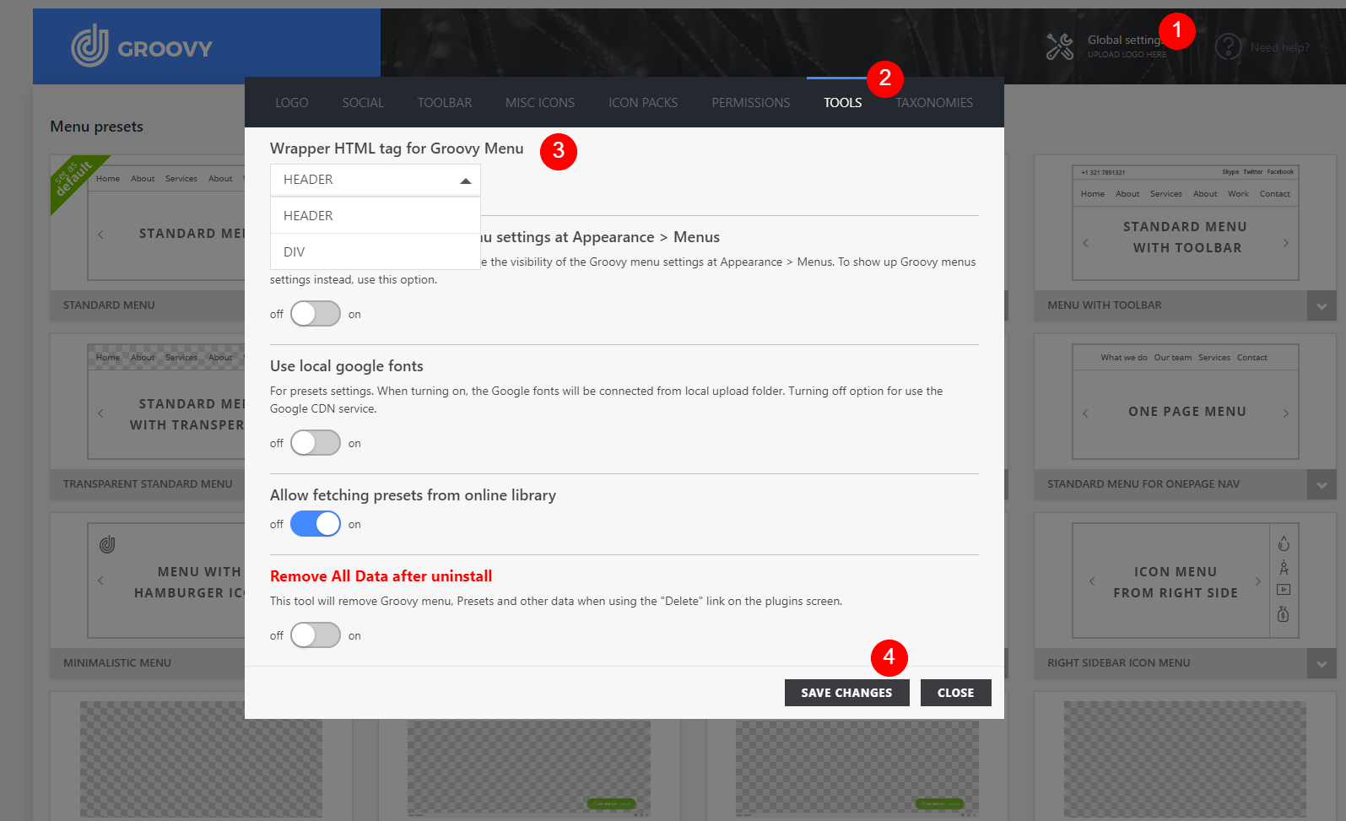Image resolution: width=1346 pixels, height=821 pixels.
Task: Click the Need help question icon
Action: (x=1229, y=46)
